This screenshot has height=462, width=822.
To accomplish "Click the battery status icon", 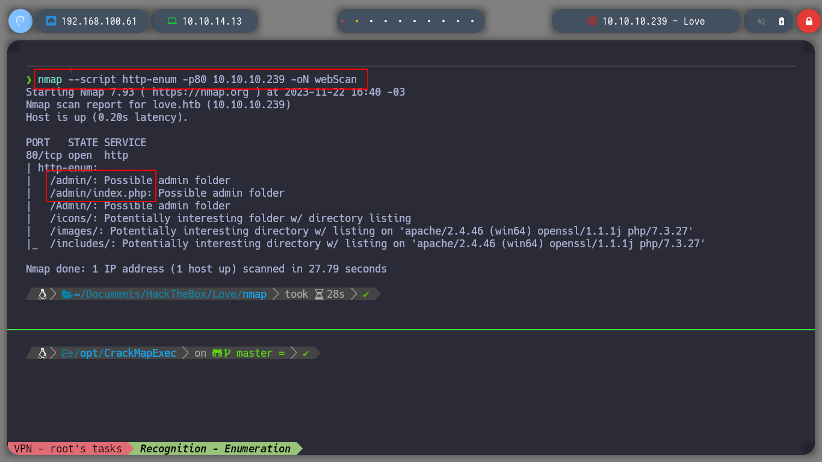I will (x=782, y=21).
